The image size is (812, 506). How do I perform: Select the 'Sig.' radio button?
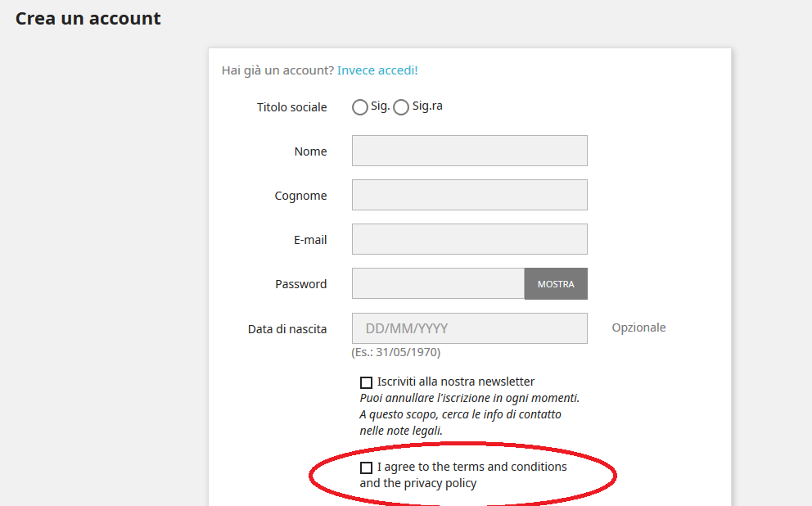tap(360, 107)
